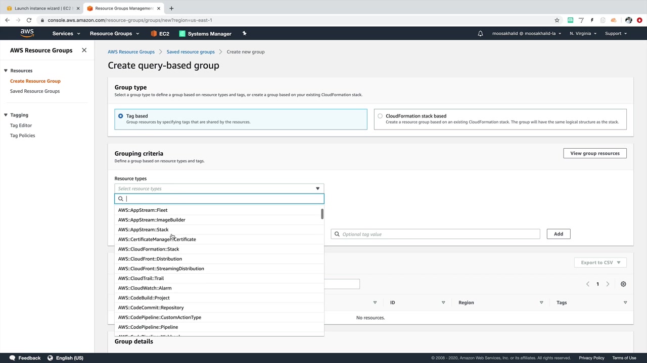The image size is (647, 363).
Task: Choose AWS::AppStream::ImageBuilder resource type
Action: point(219,220)
